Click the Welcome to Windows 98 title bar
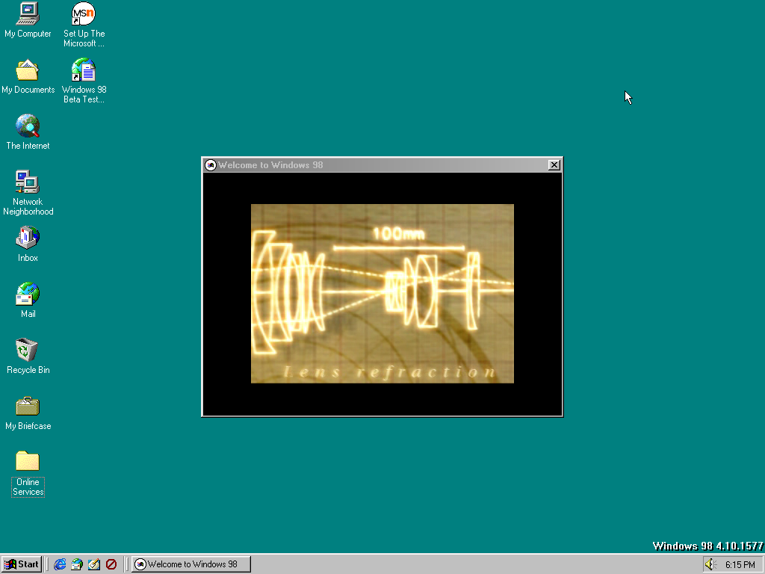Viewport: 765px width, 574px height. (x=382, y=165)
